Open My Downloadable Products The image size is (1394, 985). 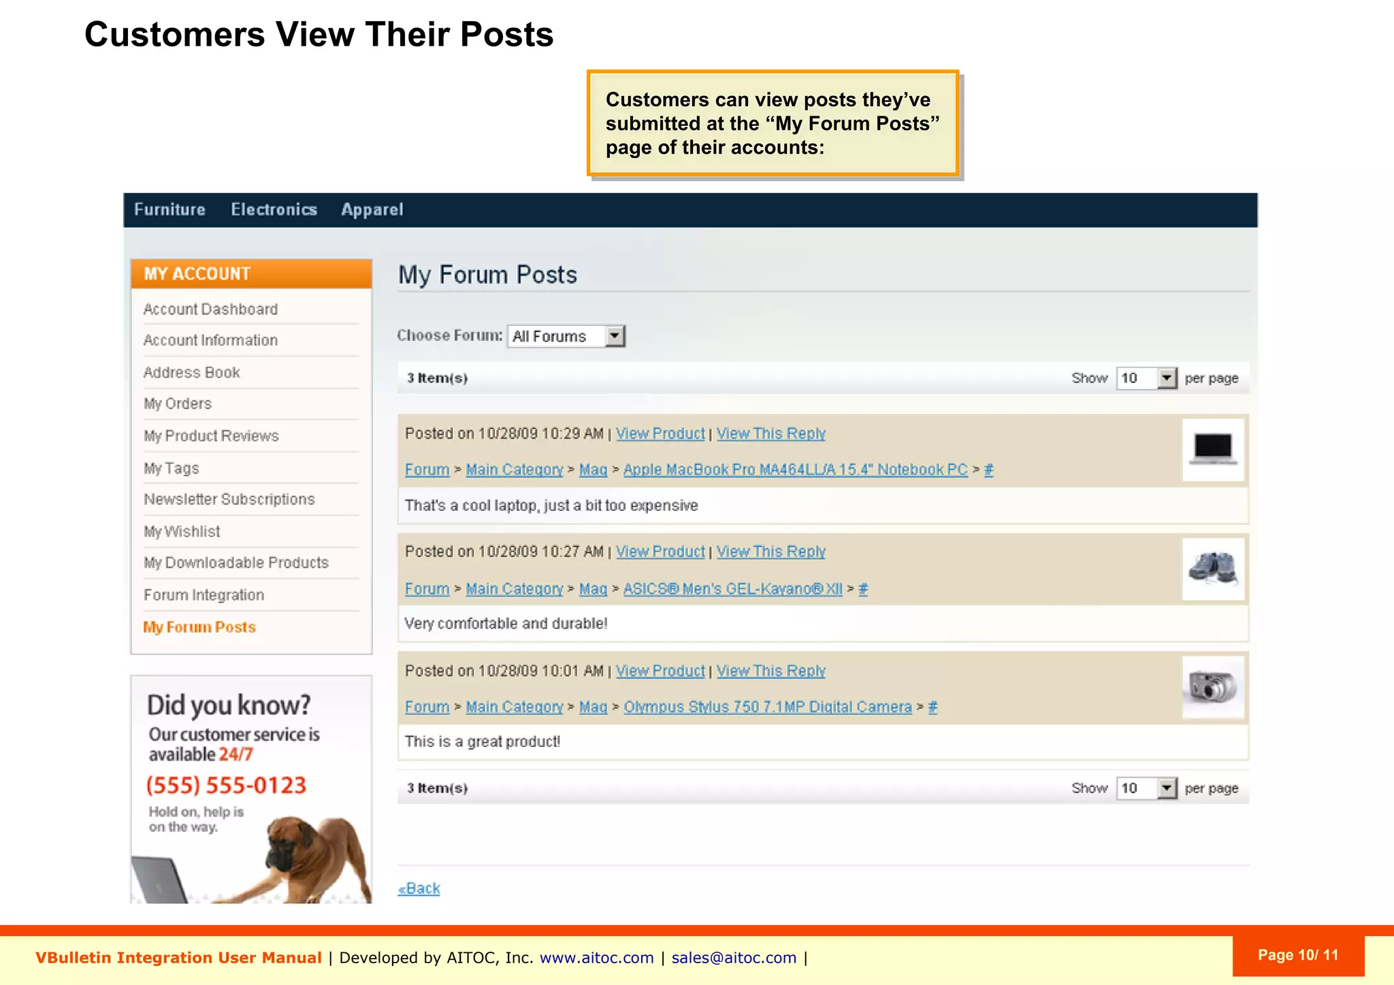236,563
